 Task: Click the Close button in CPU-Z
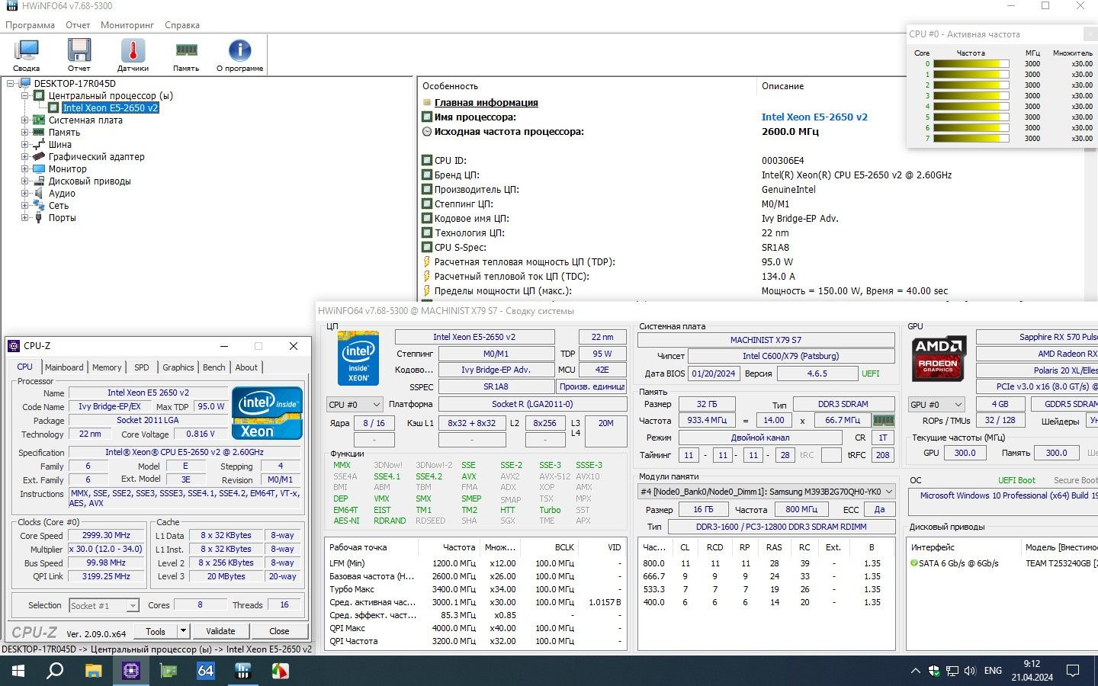click(x=279, y=631)
